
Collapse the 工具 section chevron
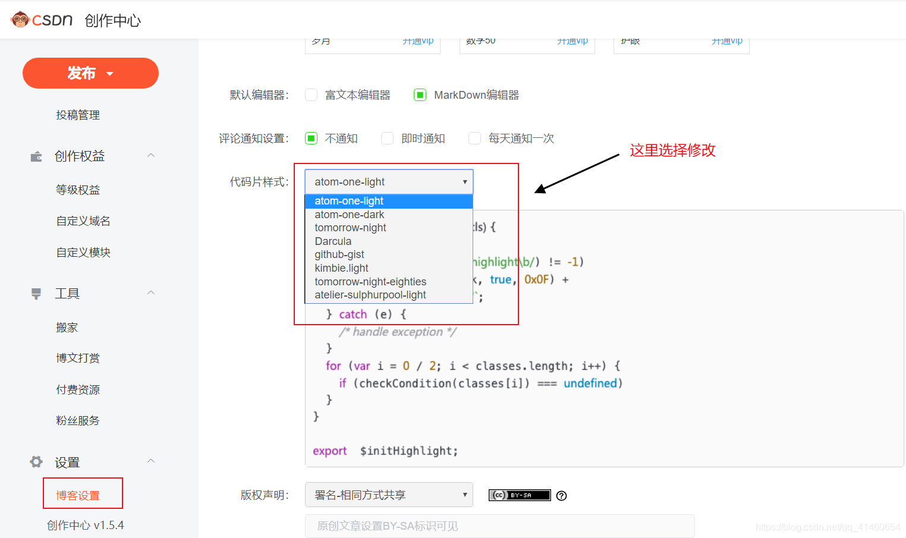(151, 293)
